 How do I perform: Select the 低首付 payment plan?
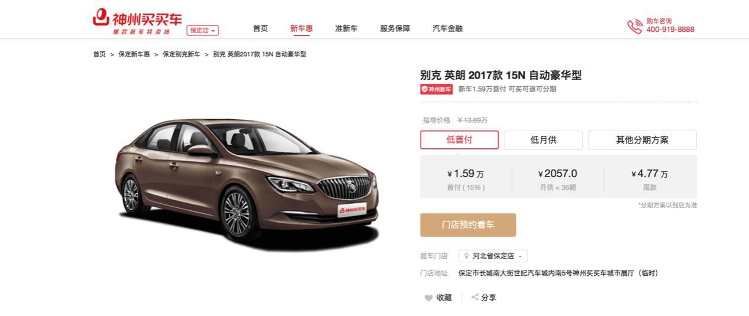(x=460, y=140)
